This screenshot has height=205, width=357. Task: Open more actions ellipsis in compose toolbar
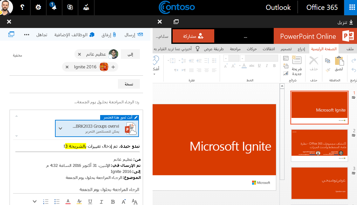[x=27, y=35]
